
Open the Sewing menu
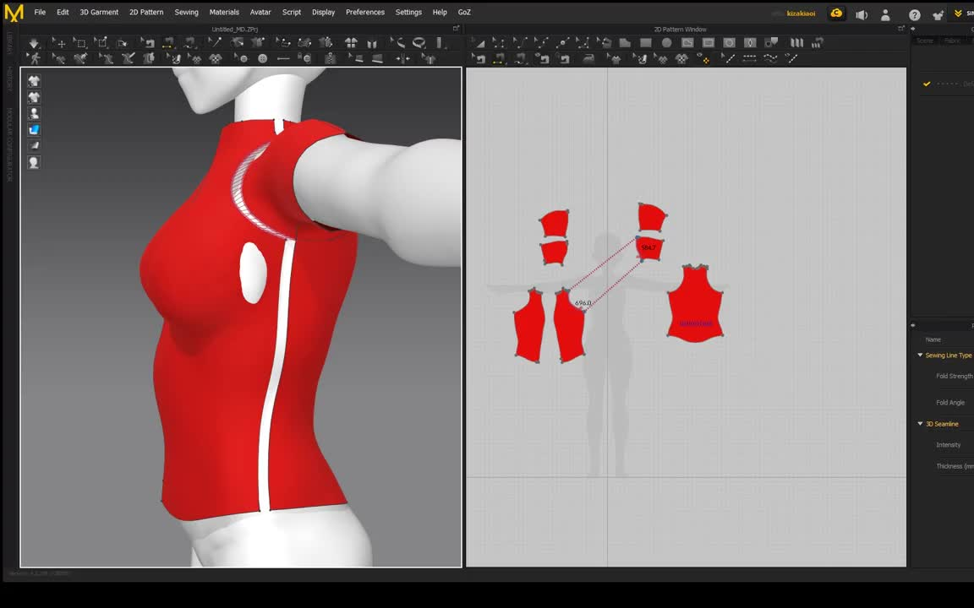[186, 12]
